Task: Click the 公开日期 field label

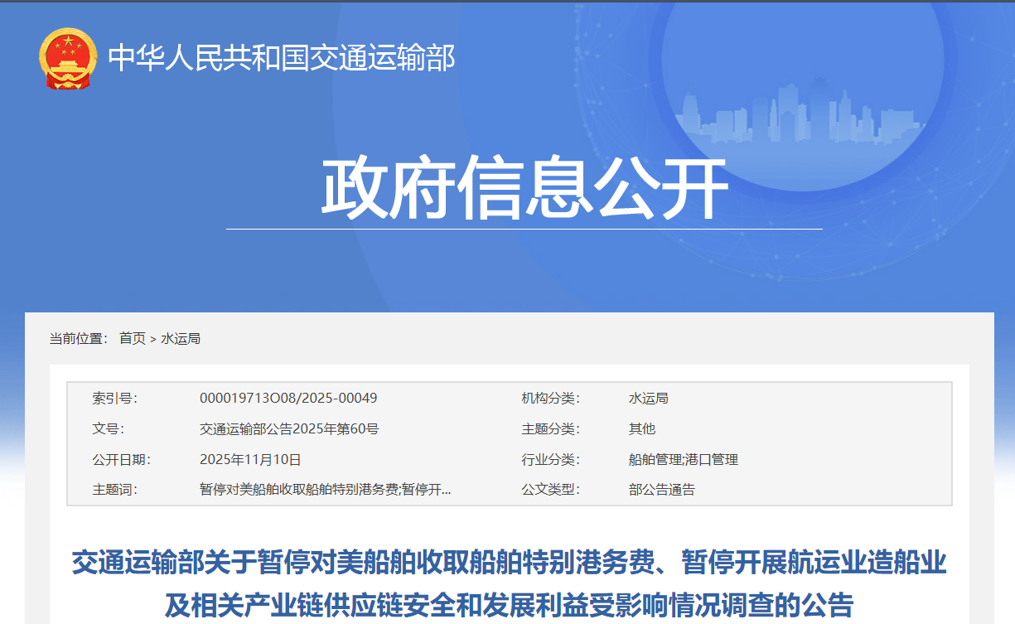Action: click(x=121, y=459)
